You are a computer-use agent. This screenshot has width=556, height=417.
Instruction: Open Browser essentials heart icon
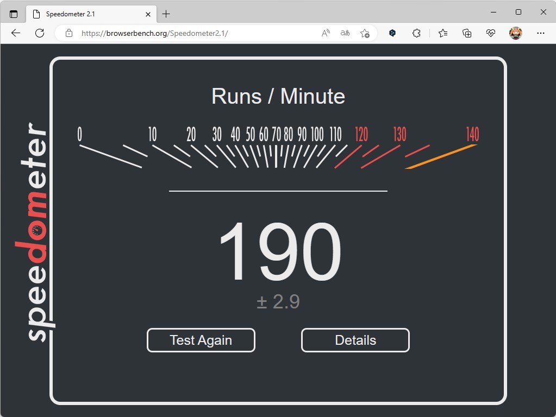click(x=491, y=33)
